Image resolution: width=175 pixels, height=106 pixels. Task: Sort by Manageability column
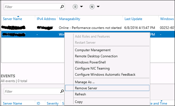[70, 19]
